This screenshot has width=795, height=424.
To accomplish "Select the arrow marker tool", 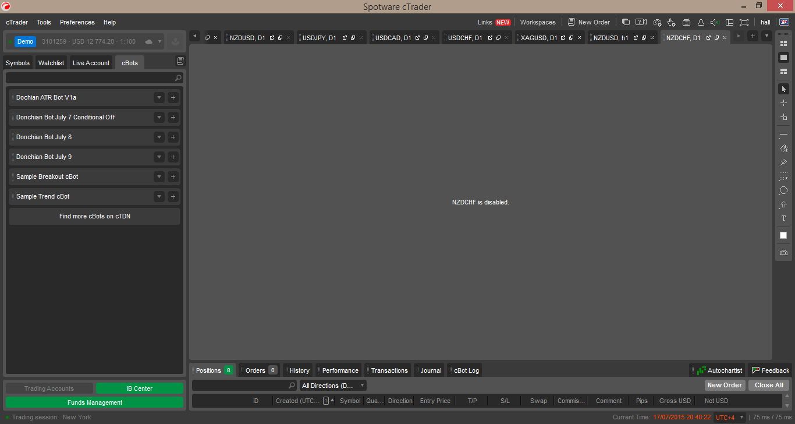I will (x=783, y=204).
